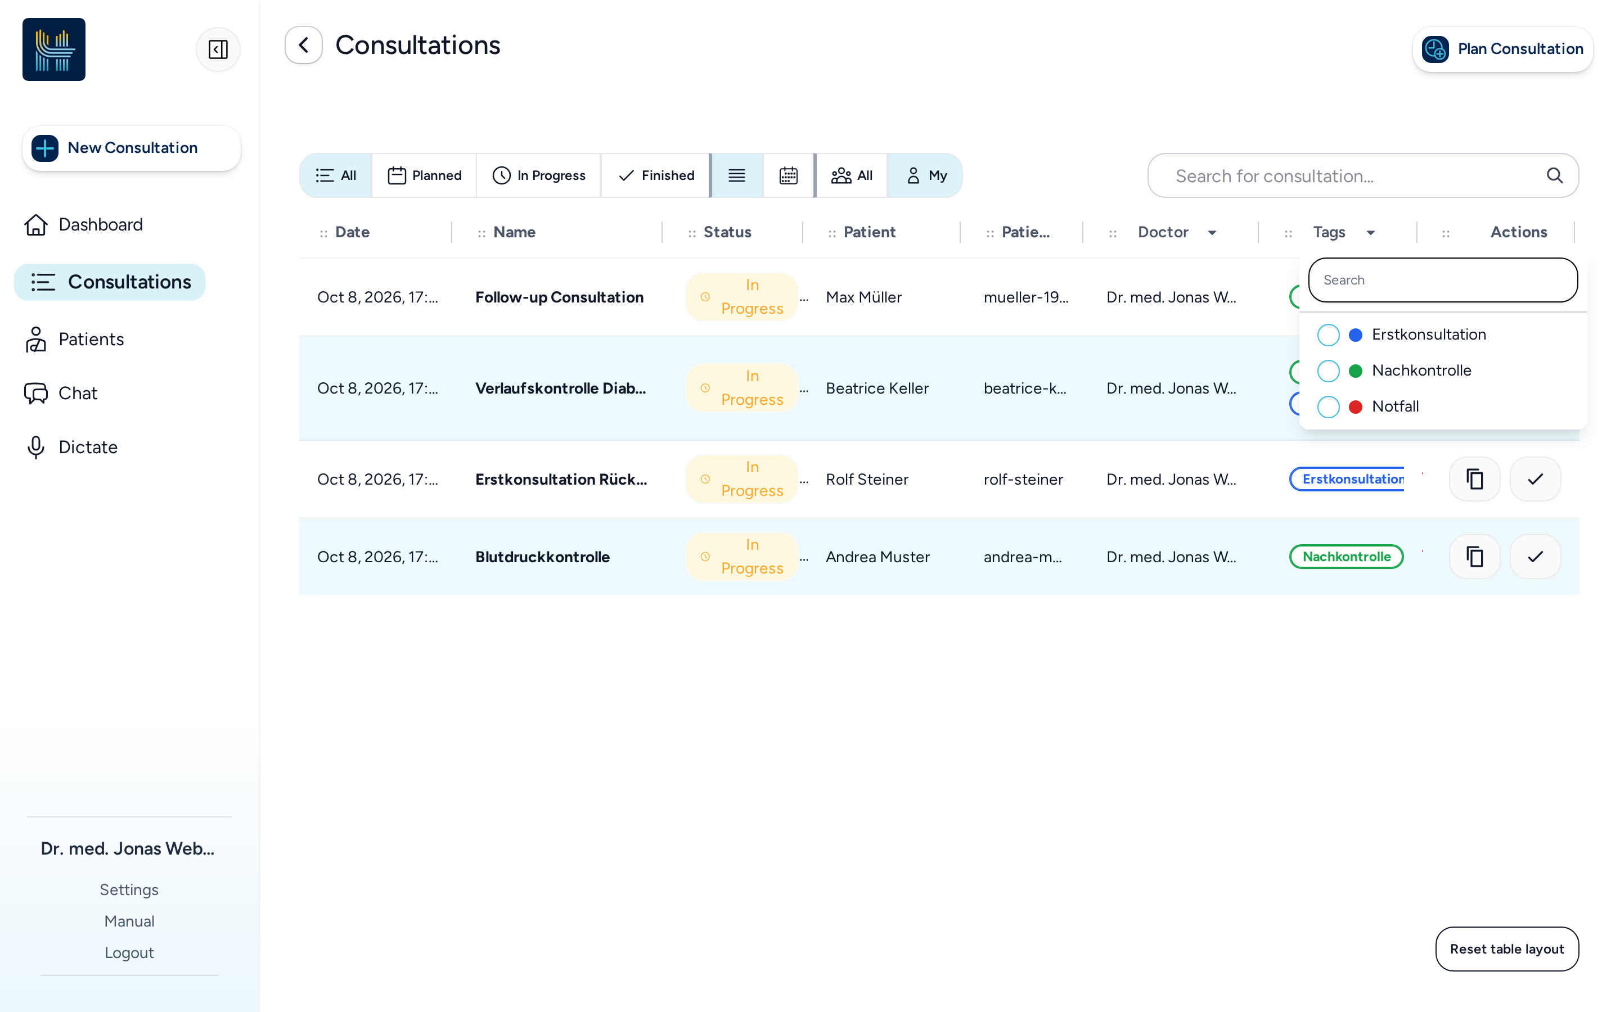Viewport: 1620px width, 1012px height.
Task: Switch to calendar view icon
Action: [x=788, y=175]
